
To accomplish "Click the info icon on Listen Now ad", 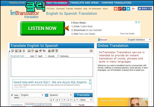I will (x=136, y=22).
